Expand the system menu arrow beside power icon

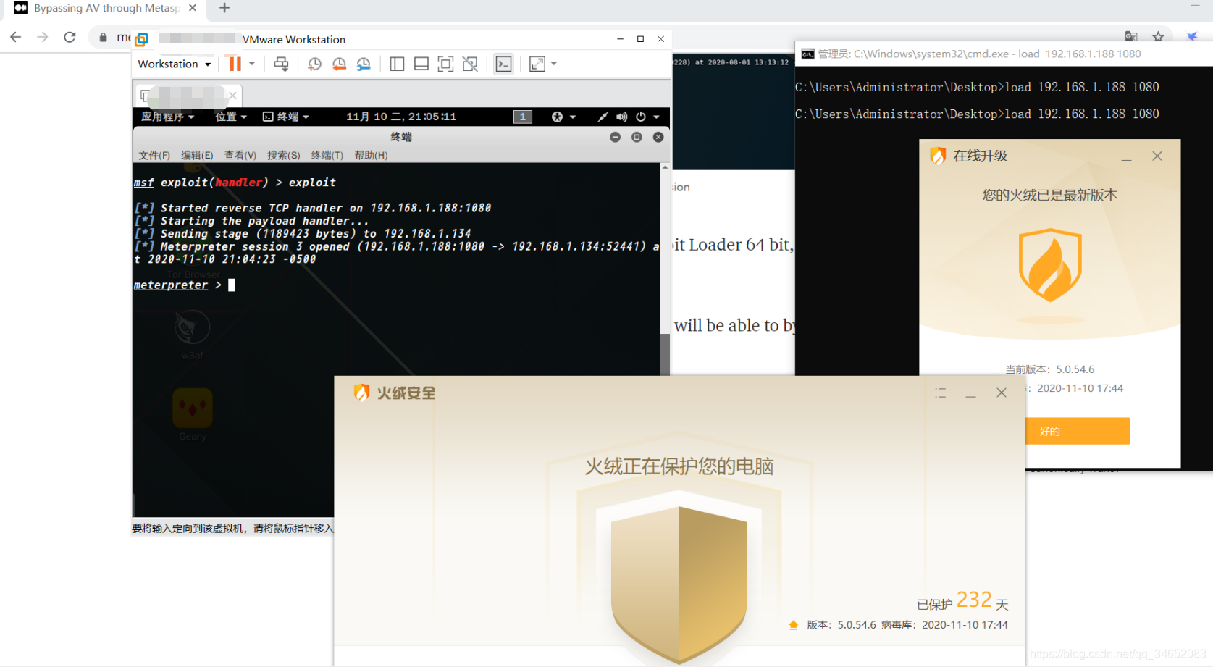(x=657, y=117)
